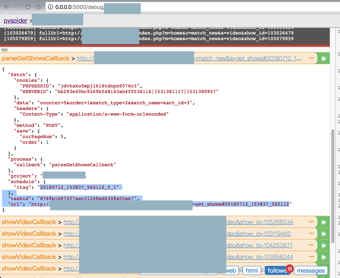The height and width of the screenshot is (278, 340).
Task: Run task for show_id=104250877
Action: tap(324, 245)
